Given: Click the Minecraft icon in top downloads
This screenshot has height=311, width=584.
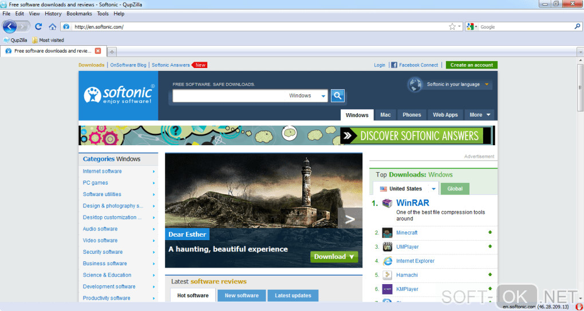Looking at the screenshot, I should coord(388,233).
